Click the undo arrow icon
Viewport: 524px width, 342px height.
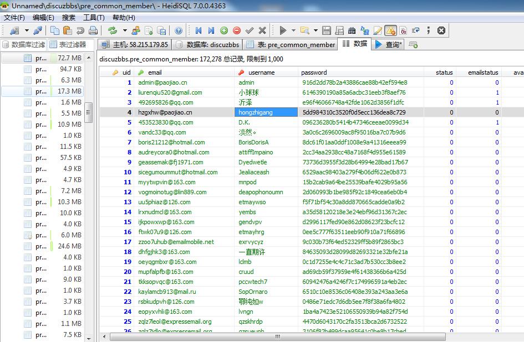pyautogui.click(x=80, y=30)
